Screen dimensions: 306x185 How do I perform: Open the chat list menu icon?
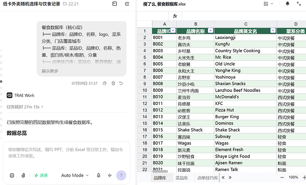127,4
